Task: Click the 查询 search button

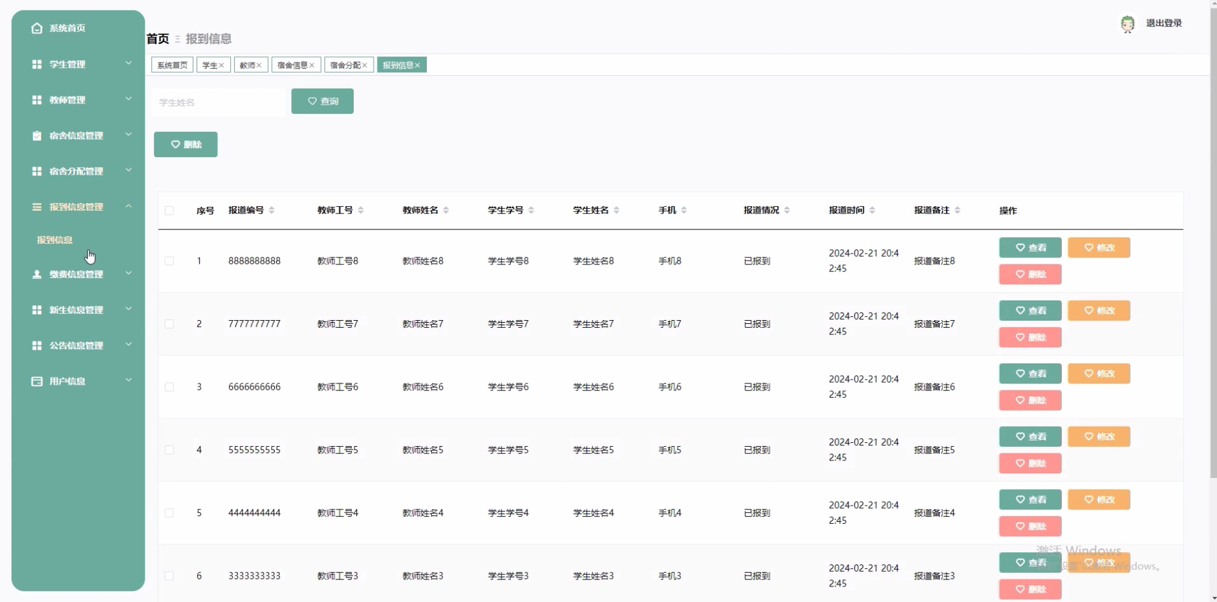Action: pos(323,102)
